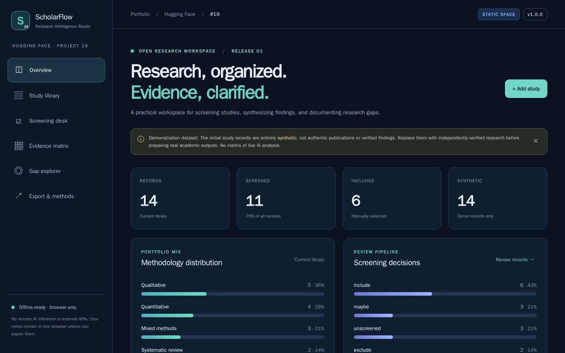Go to Study library
The height and width of the screenshot is (353, 565).
56,95
